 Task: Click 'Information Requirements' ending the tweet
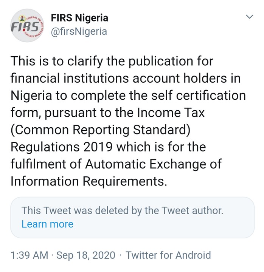point(89,181)
